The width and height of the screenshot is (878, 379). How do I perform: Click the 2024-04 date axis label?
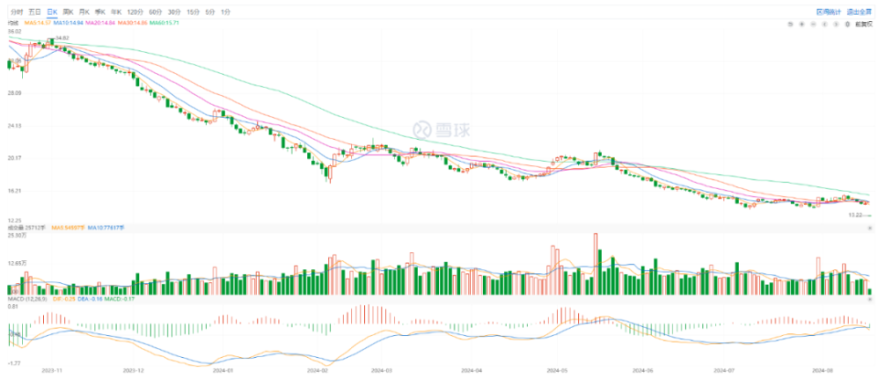pos(471,370)
